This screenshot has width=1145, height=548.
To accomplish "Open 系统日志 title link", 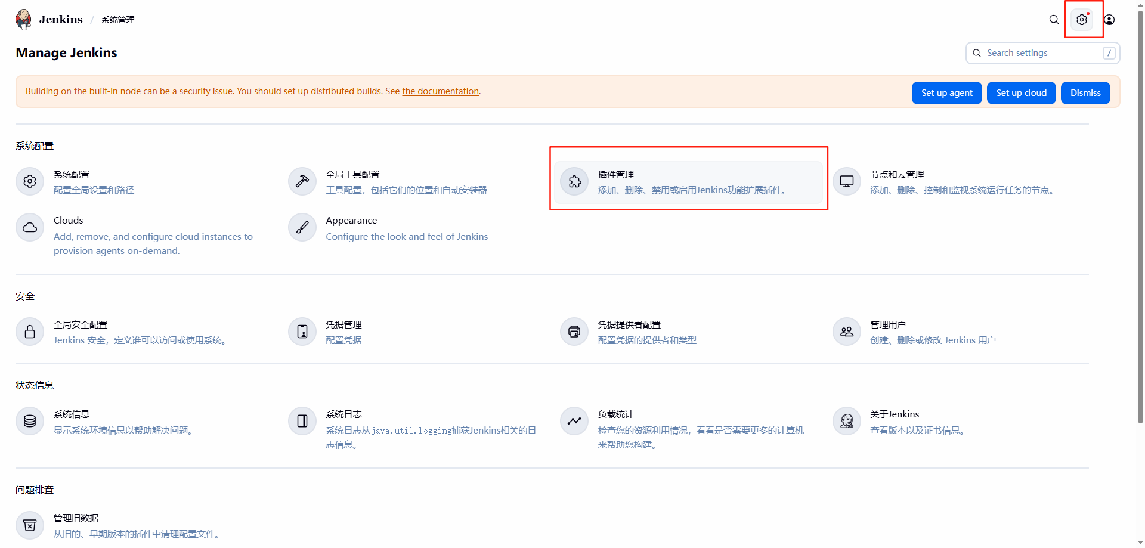I will 343,414.
